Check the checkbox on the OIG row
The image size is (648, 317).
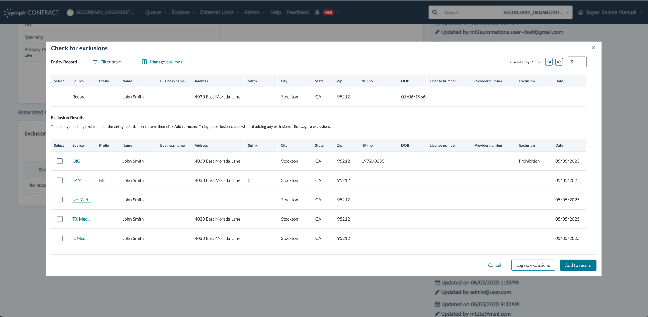(x=60, y=161)
